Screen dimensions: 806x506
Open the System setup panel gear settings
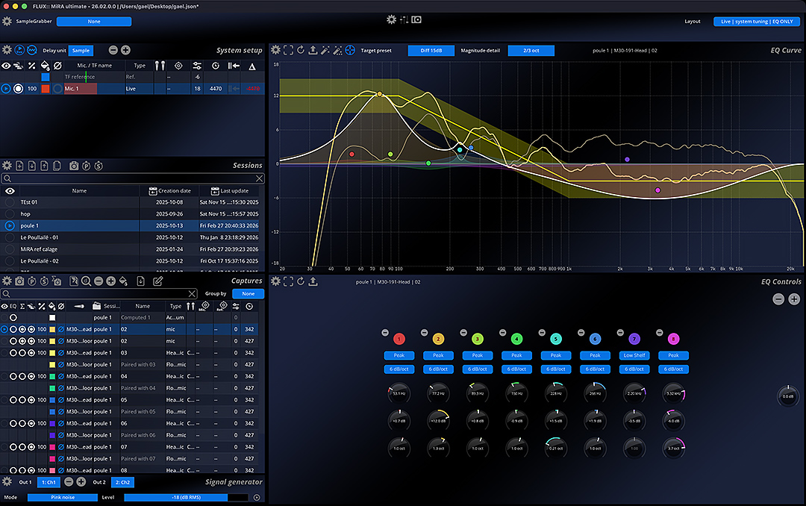7,50
